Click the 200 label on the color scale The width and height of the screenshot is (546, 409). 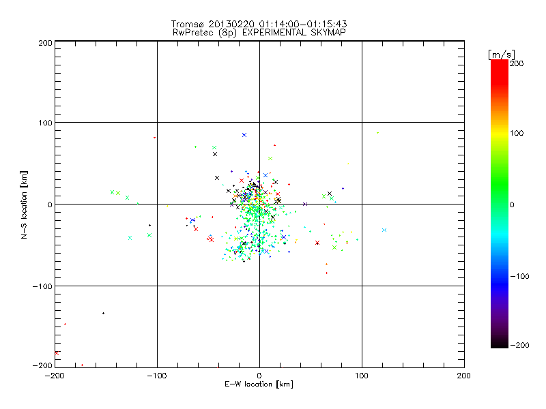(x=517, y=63)
